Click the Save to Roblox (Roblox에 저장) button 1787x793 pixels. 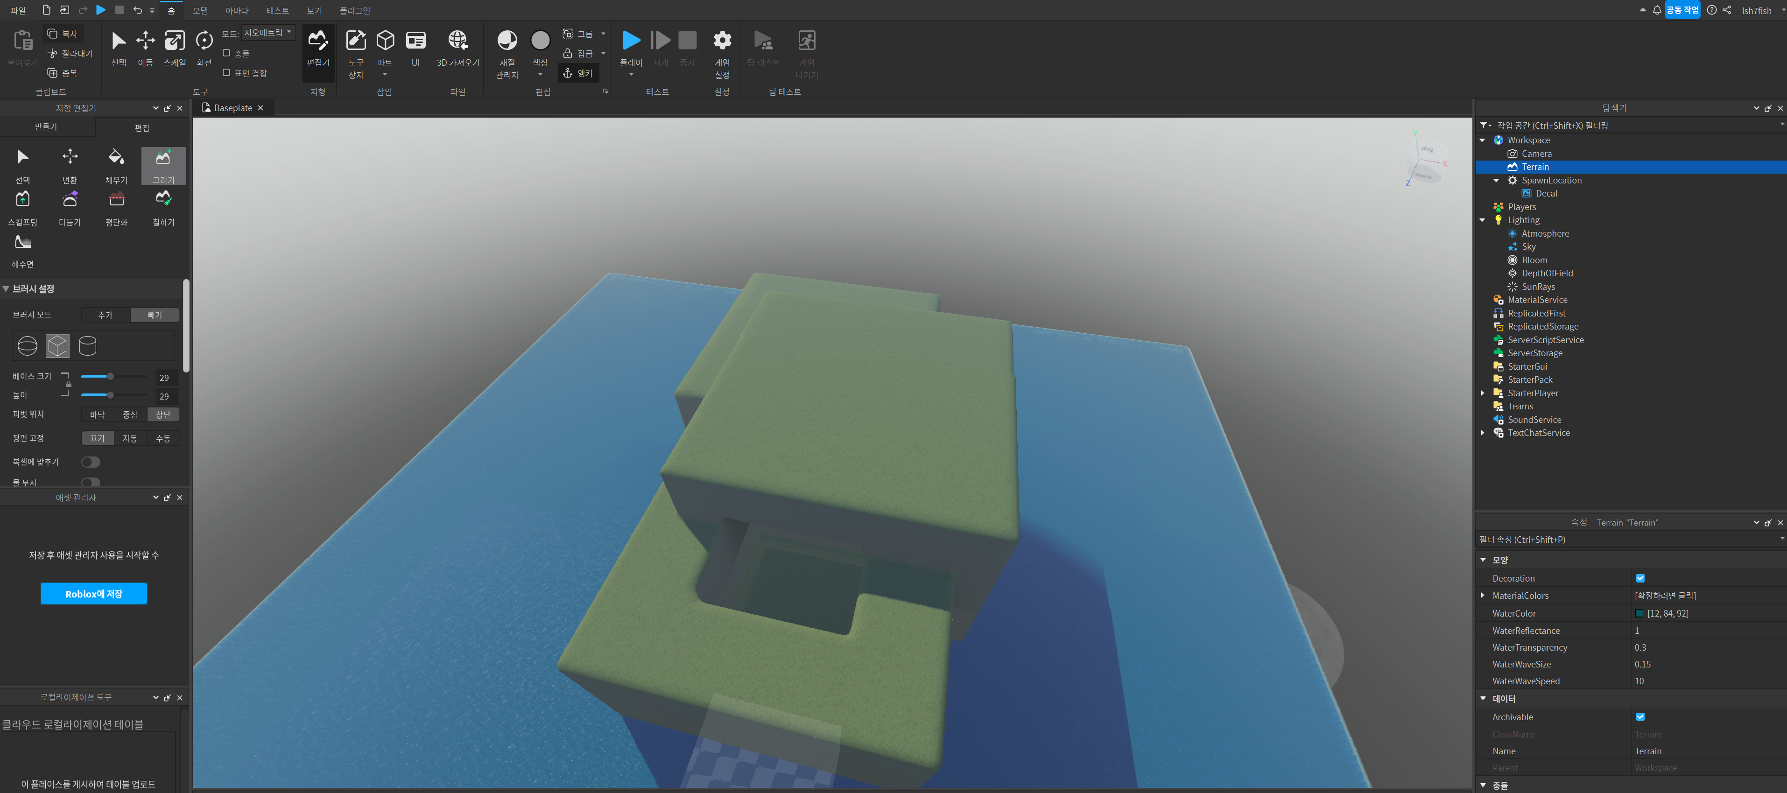[x=94, y=594]
